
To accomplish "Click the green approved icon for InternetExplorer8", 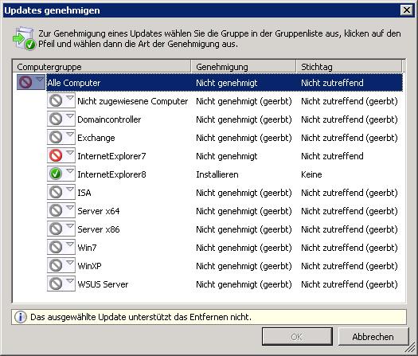I will tap(56, 174).
